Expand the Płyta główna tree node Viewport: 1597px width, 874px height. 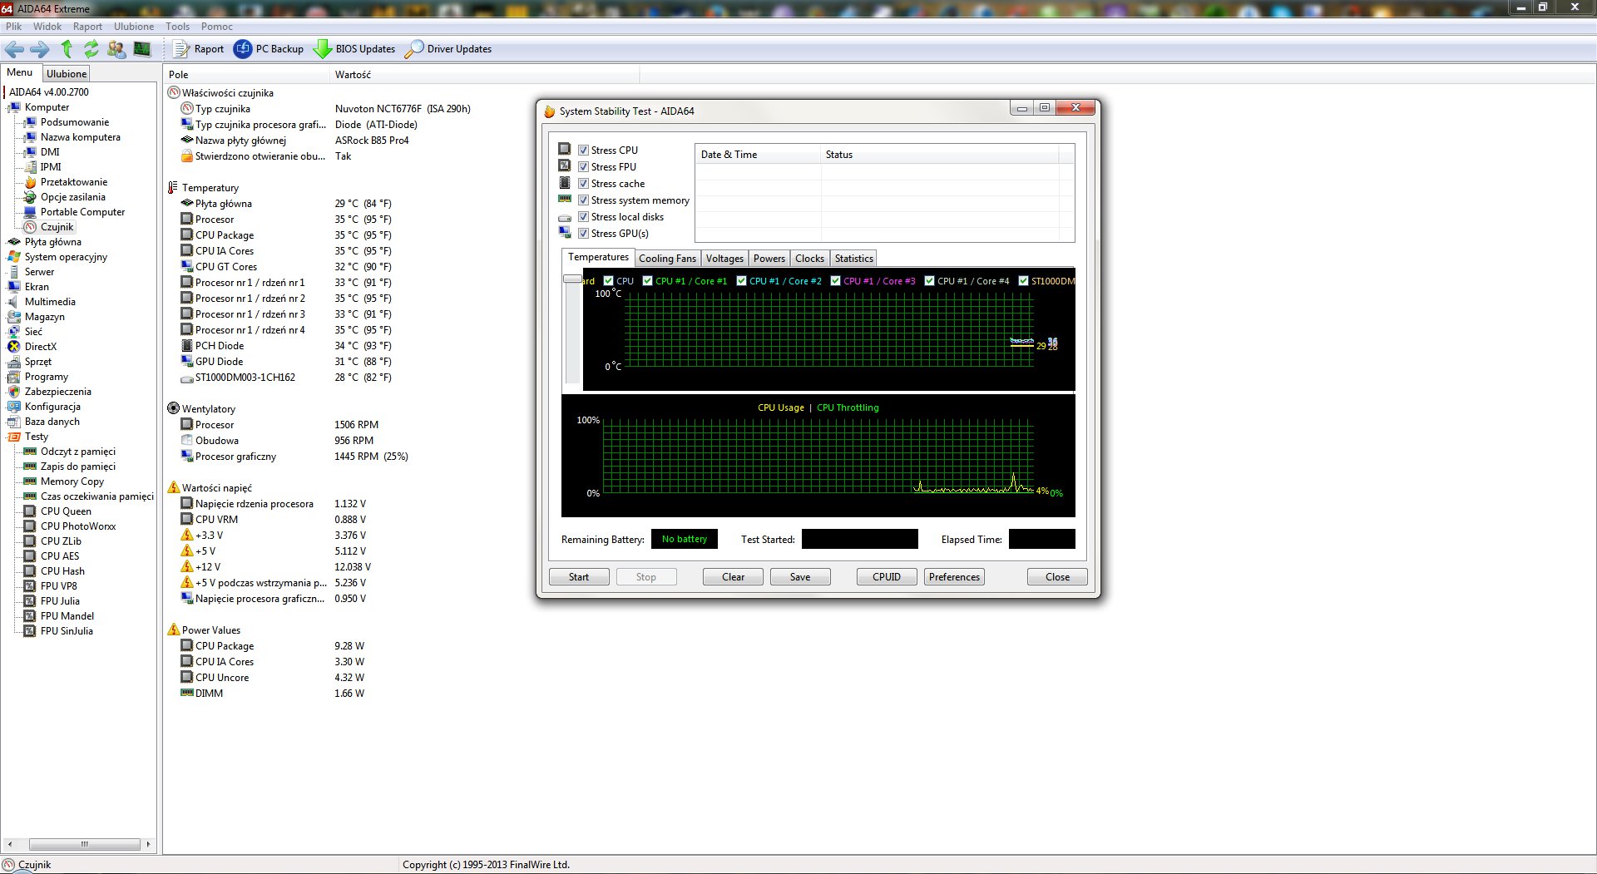pyautogui.click(x=52, y=242)
